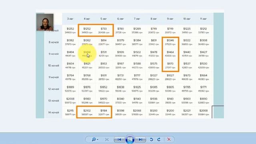Choose the $1604 price cell

70,65
